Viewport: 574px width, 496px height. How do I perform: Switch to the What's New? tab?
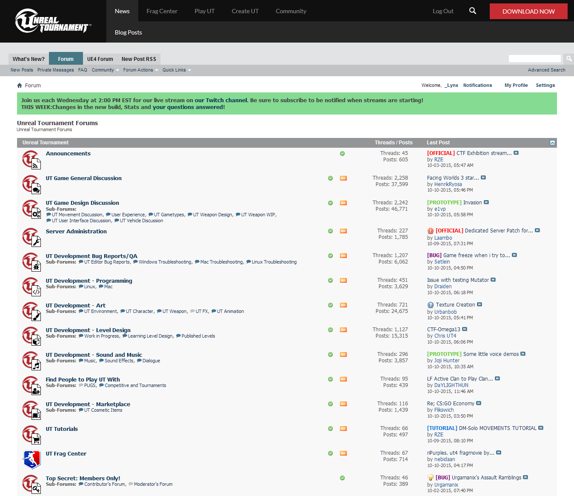click(x=29, y=59)
